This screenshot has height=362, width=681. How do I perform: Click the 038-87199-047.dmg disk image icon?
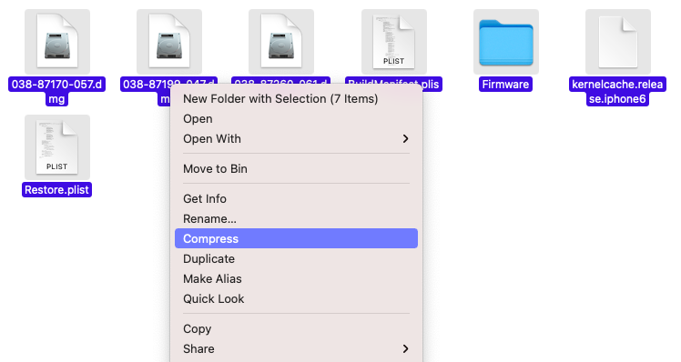169,41
